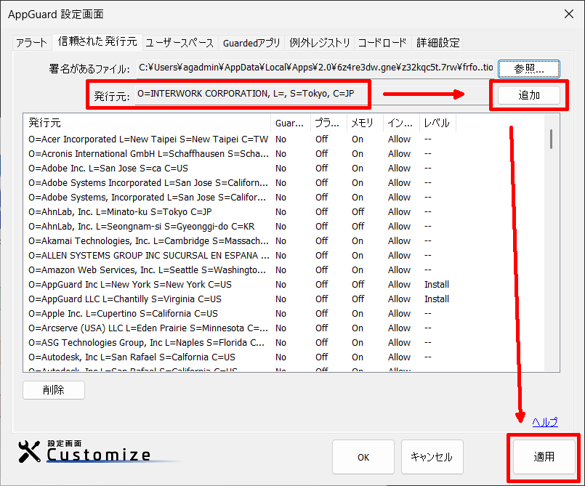Click the publisher list vertical scrollbar
585x486 pixels.
552,138
